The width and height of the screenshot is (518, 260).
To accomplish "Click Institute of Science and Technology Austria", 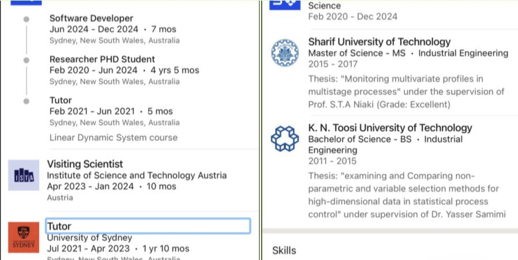I will click(137, 175).
